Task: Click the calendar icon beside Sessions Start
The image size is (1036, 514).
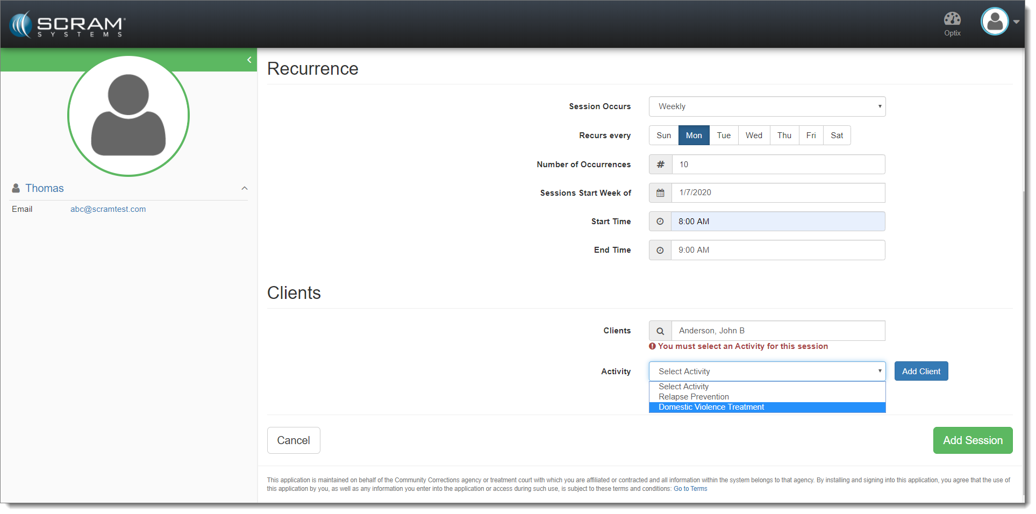Action: coord(660,193)
